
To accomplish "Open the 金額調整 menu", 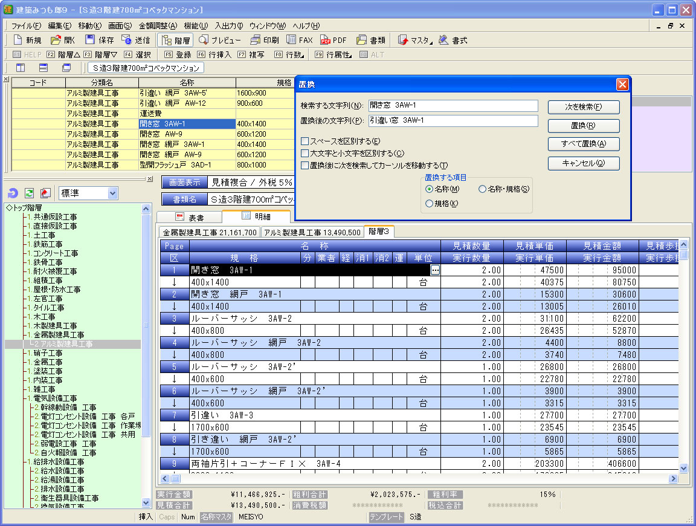I will [x=158, y=25].
